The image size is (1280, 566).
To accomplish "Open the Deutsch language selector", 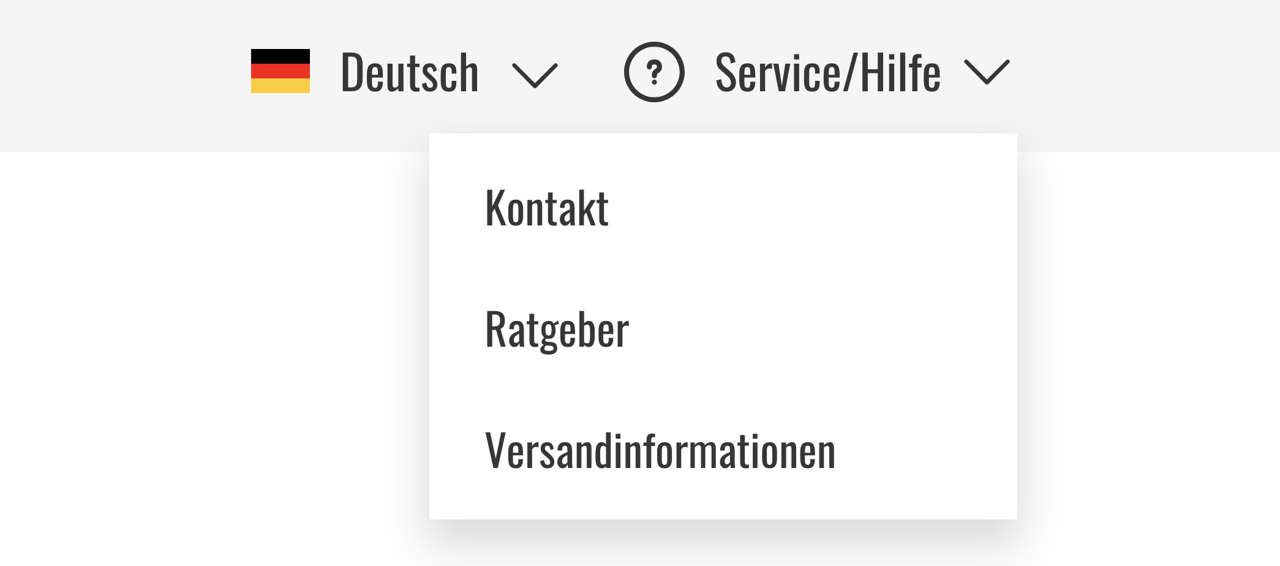I will [409, 72].
